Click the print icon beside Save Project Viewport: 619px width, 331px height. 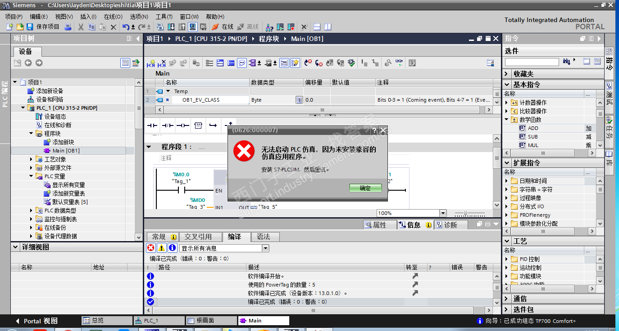point(68,27)
